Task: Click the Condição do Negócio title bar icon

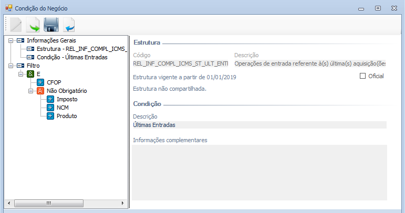Action: (9, 8)
